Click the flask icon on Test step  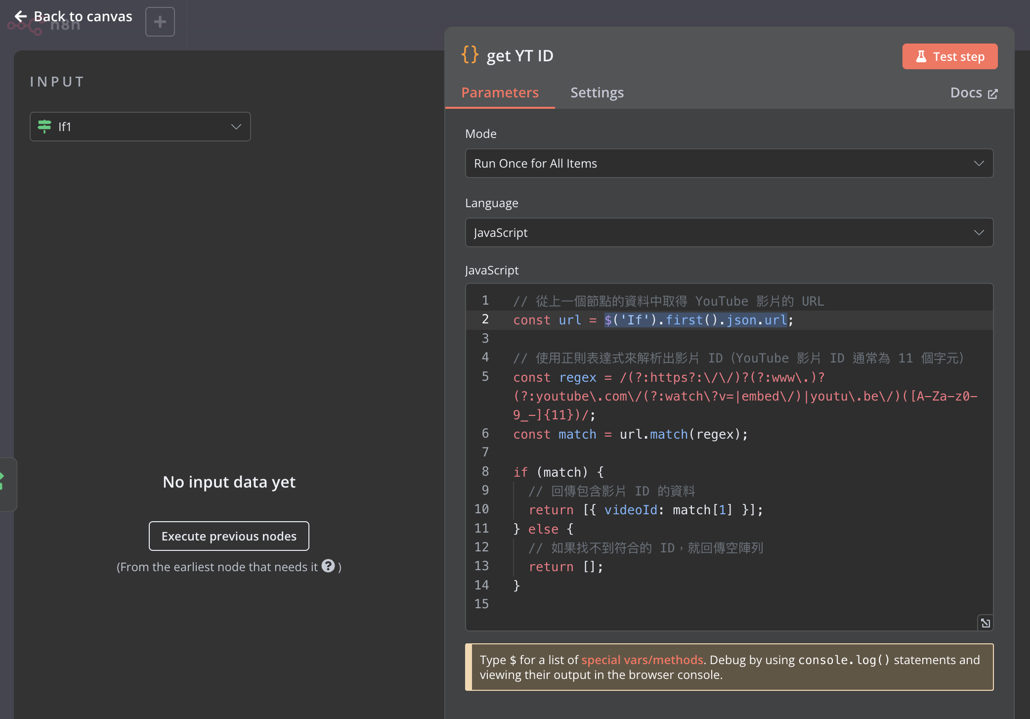click(x=921, y=56)
